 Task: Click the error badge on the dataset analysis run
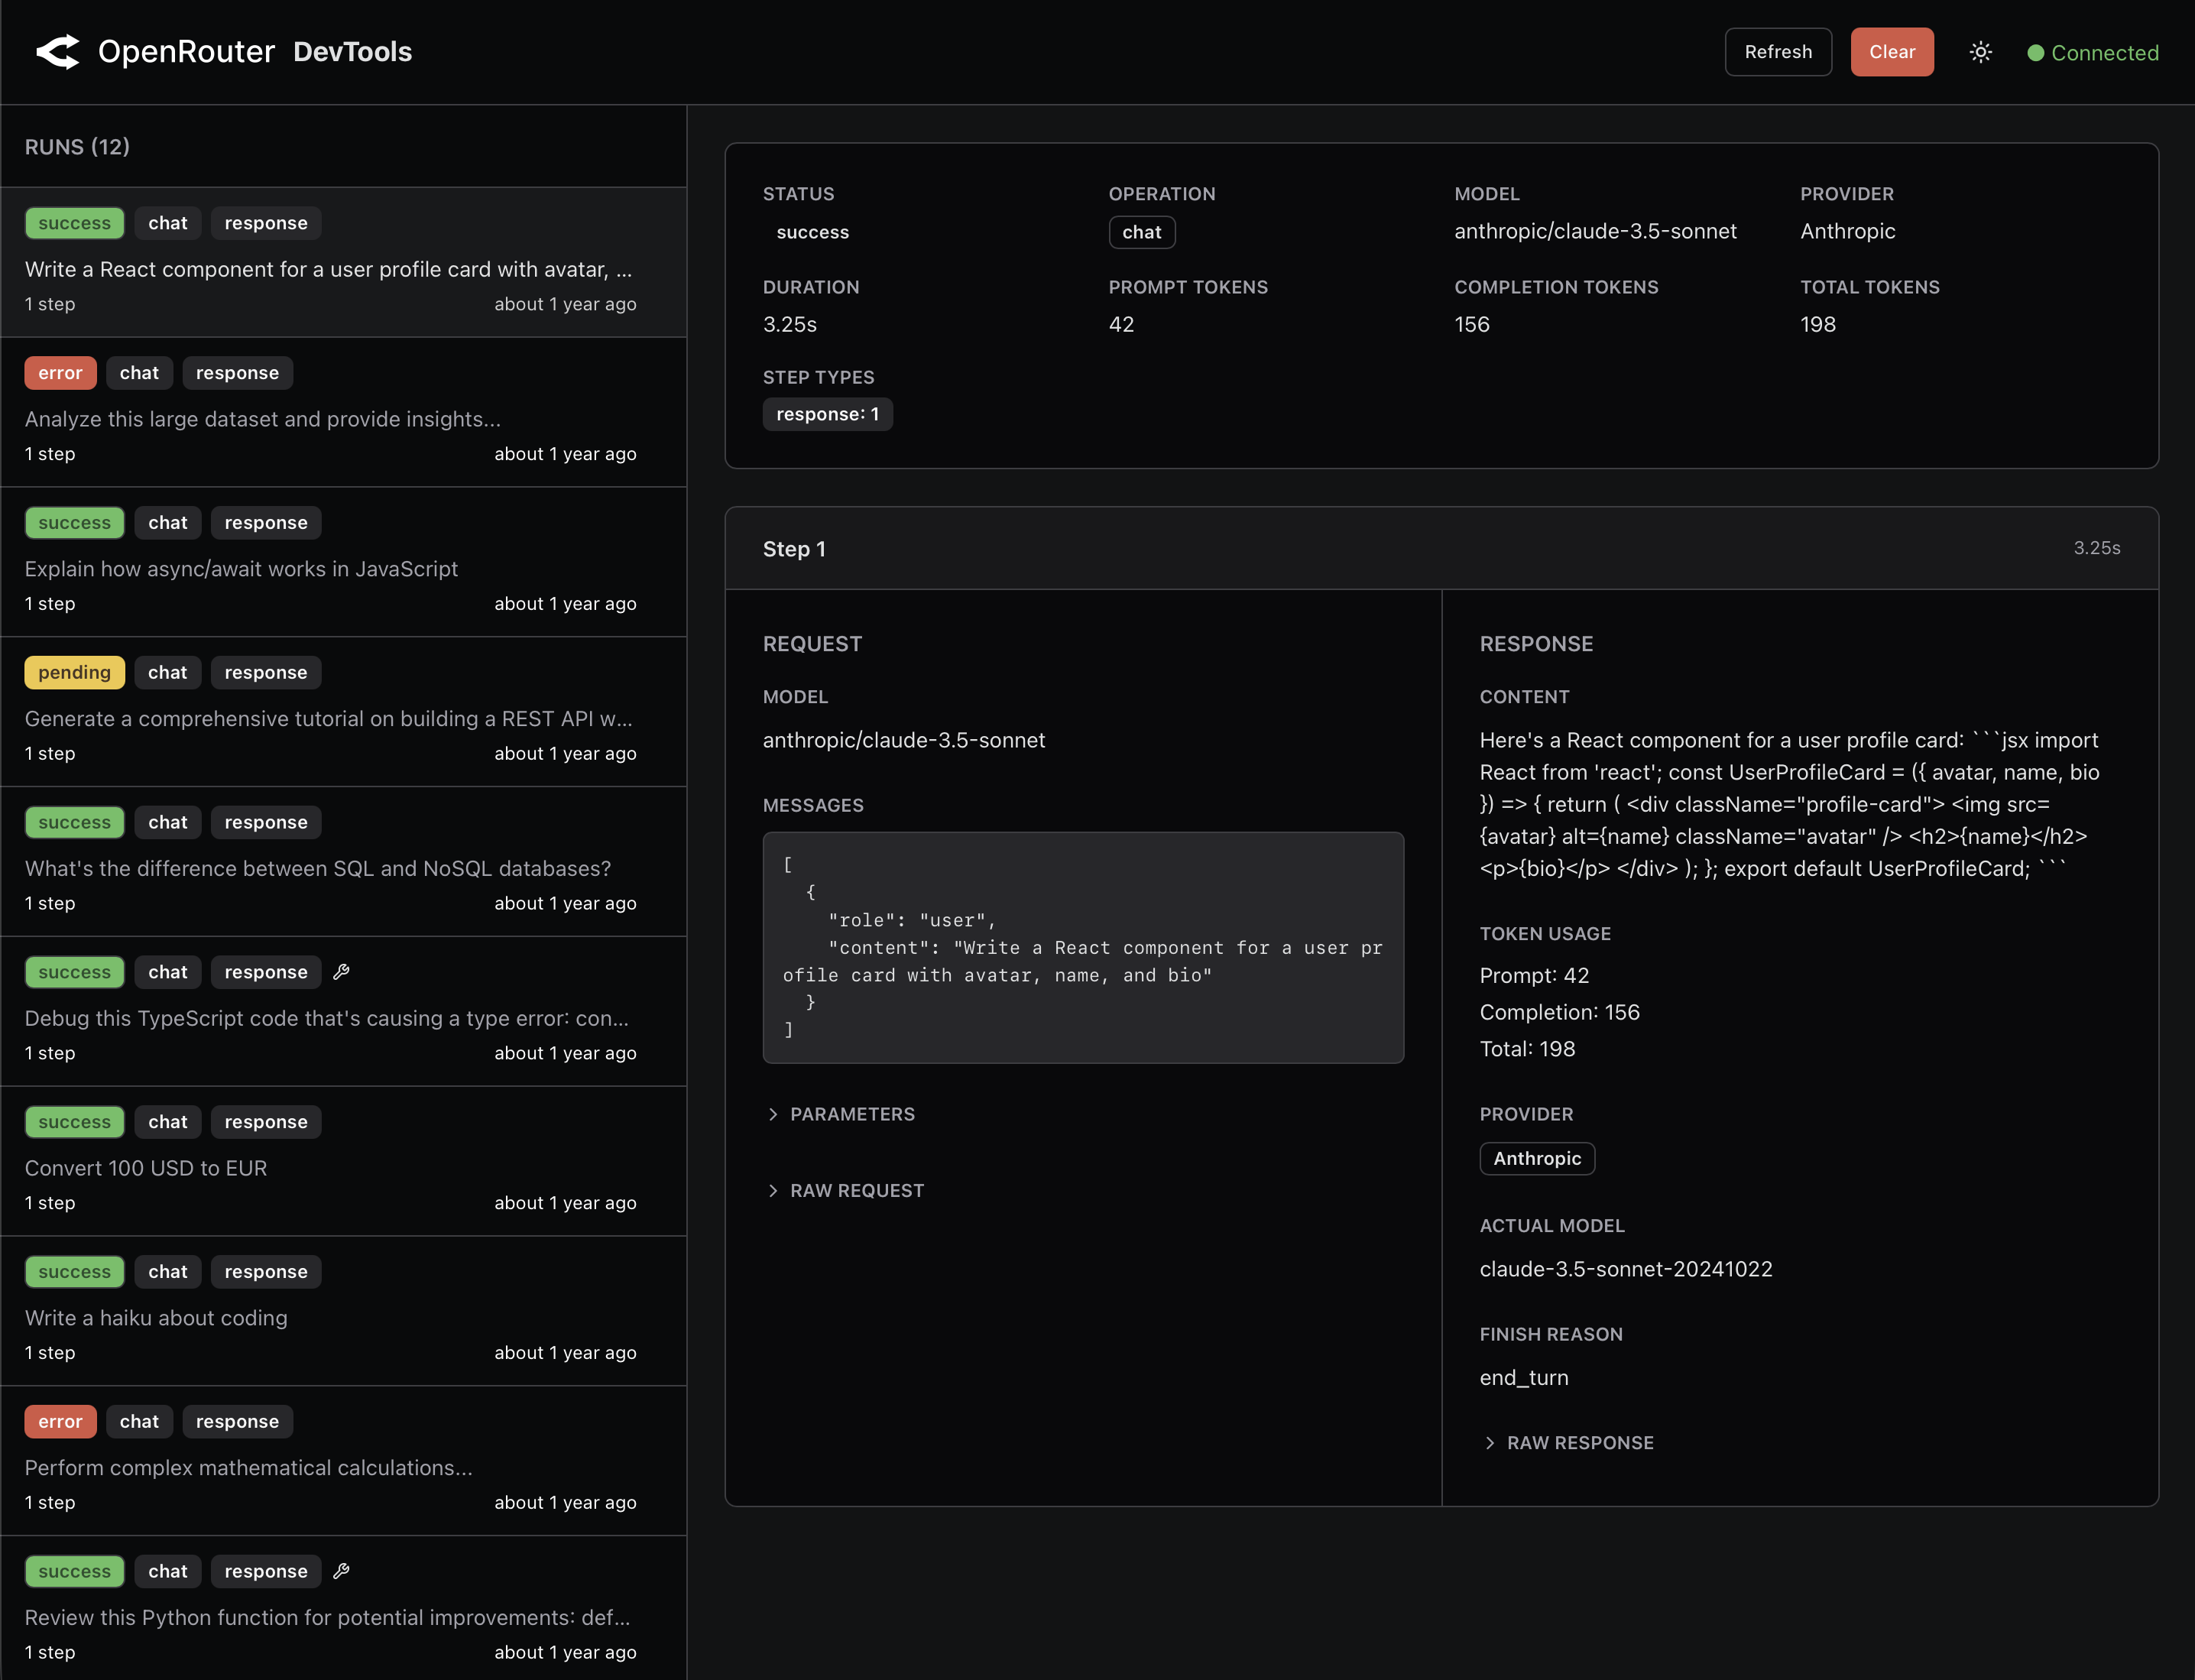(x=60, y=372)
